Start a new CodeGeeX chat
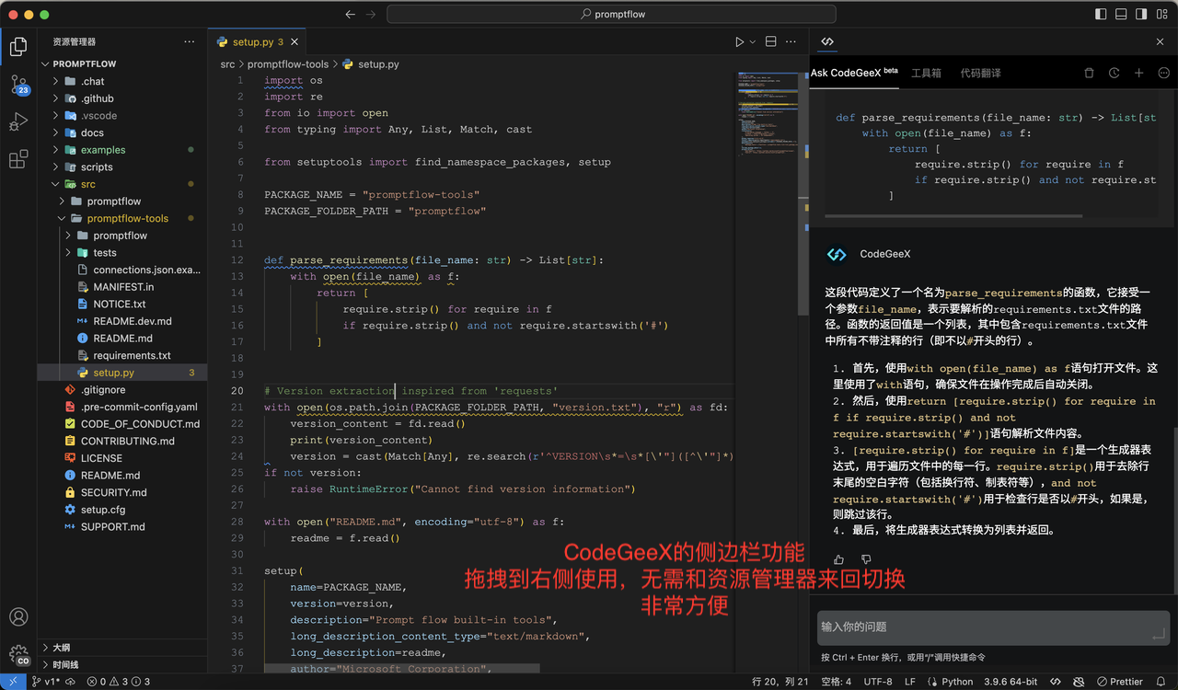1178x690 pixels. click(x=1138, y=73)
